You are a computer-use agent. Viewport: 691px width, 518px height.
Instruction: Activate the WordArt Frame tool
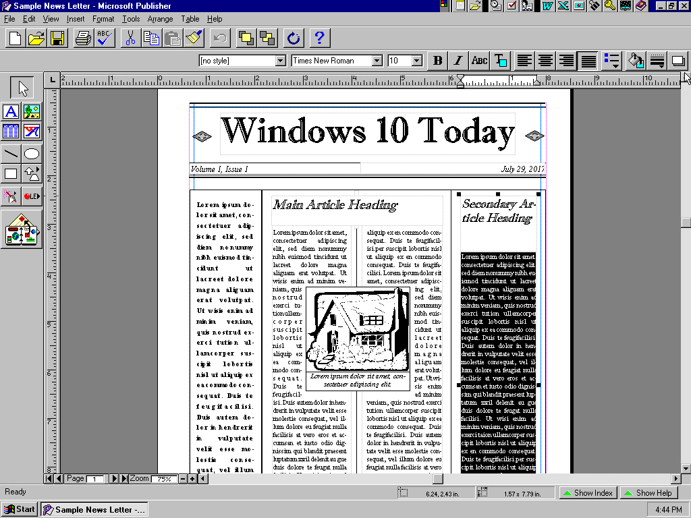[32, 132]
